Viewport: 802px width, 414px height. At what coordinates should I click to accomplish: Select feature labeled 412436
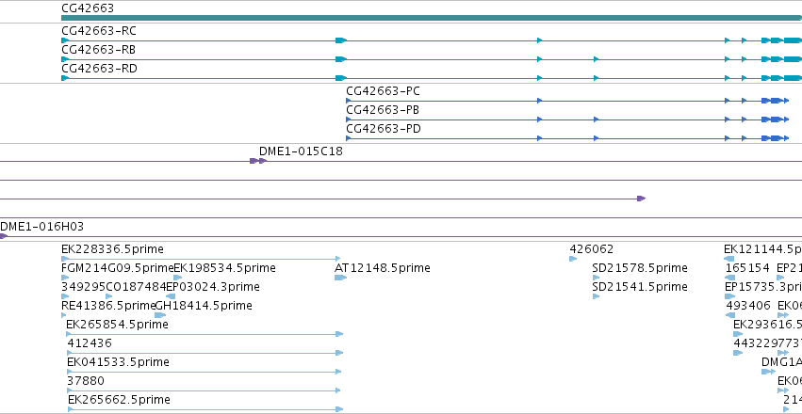pyautogui.click(x=90, y=343)
